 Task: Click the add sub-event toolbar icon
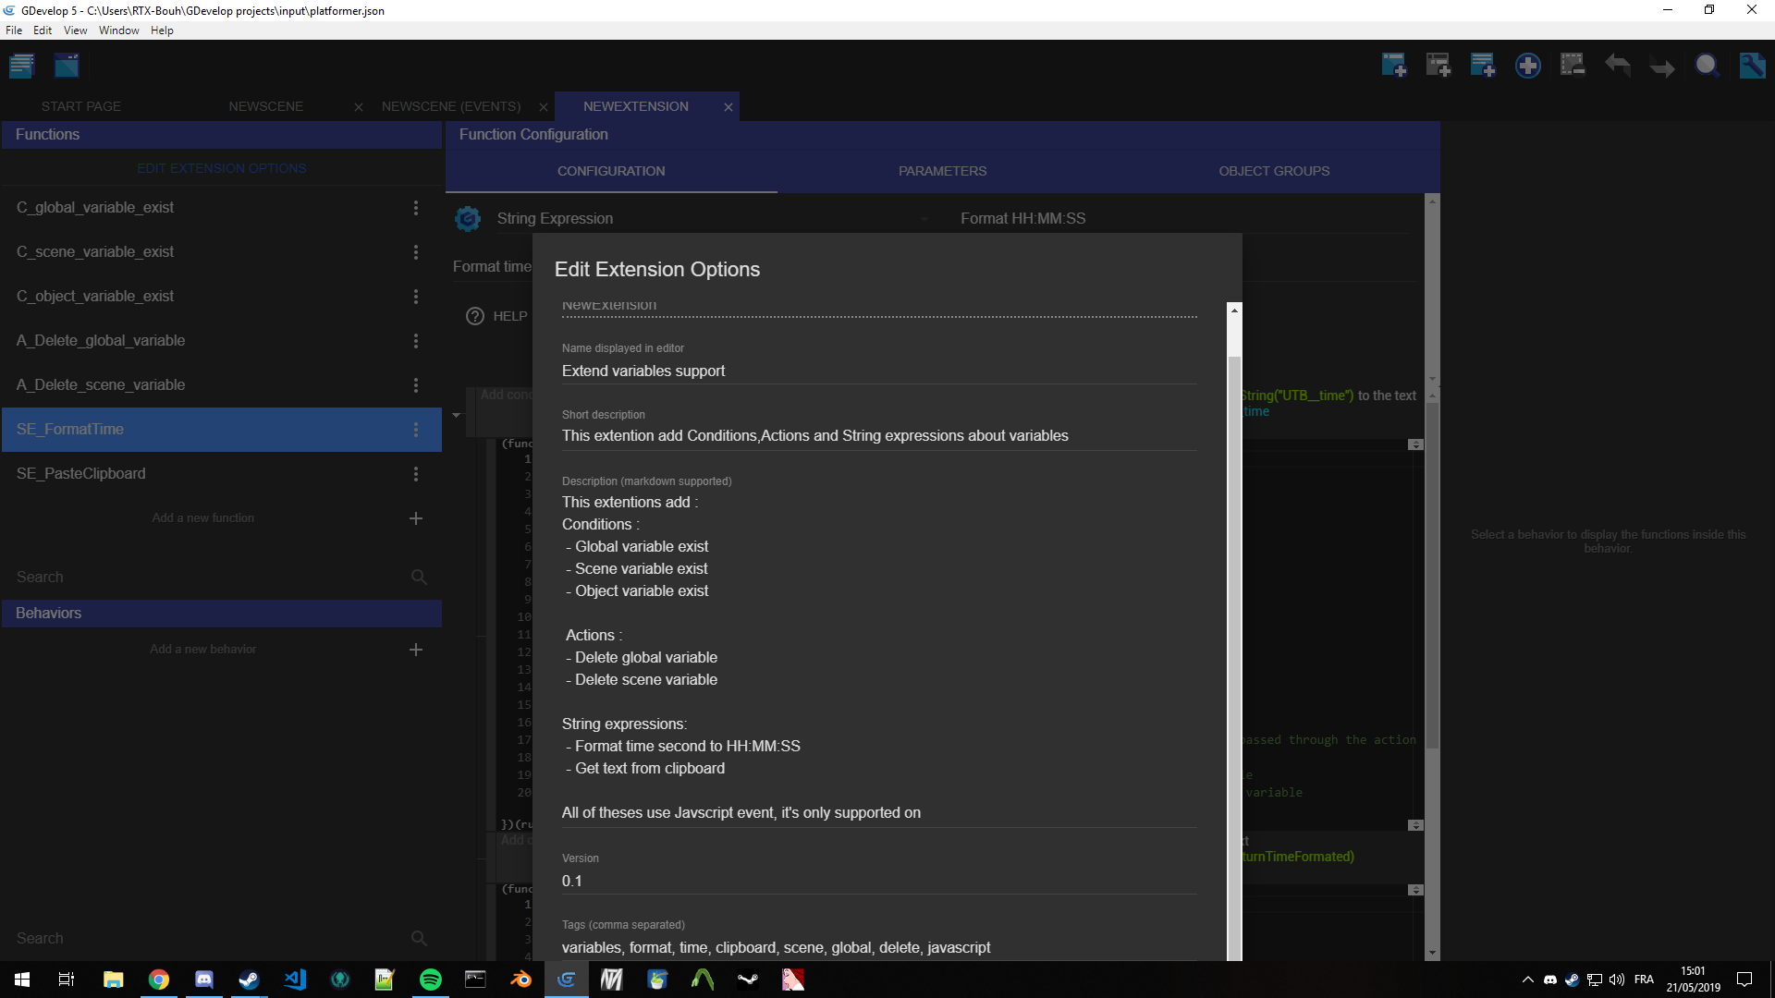pyautogui.click(x=1438, y=66)
